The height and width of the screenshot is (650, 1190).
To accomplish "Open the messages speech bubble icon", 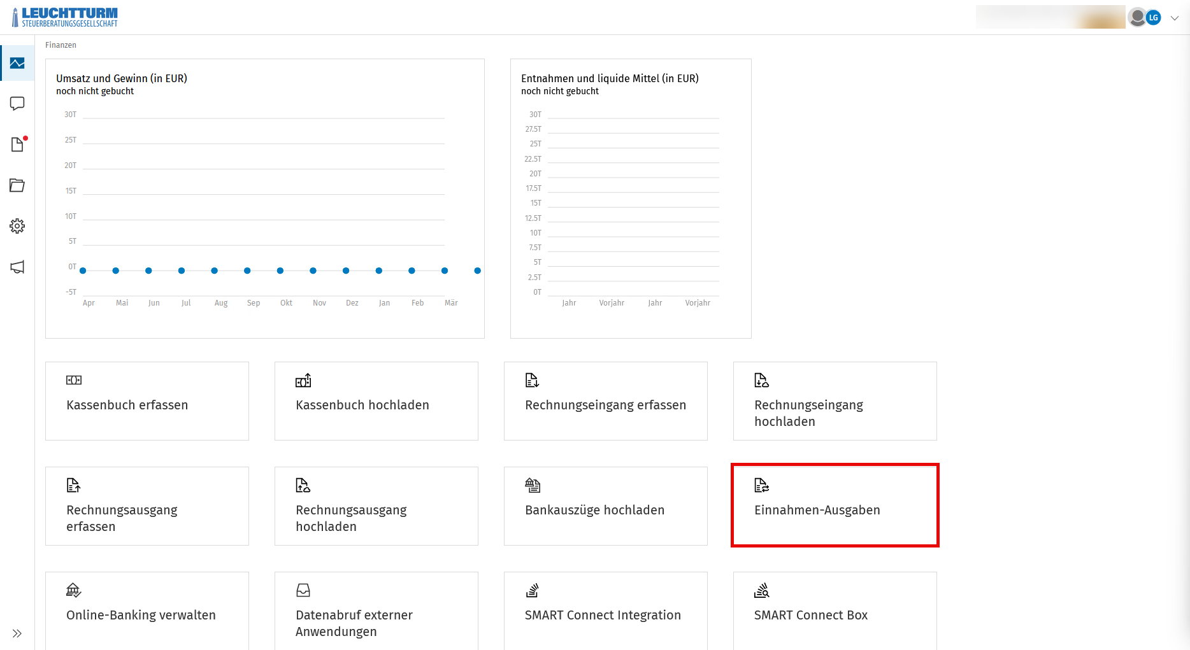I will coord(17,104).
